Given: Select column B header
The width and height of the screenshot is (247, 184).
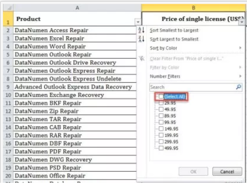Looking at the screenshot, I should 193,8.
